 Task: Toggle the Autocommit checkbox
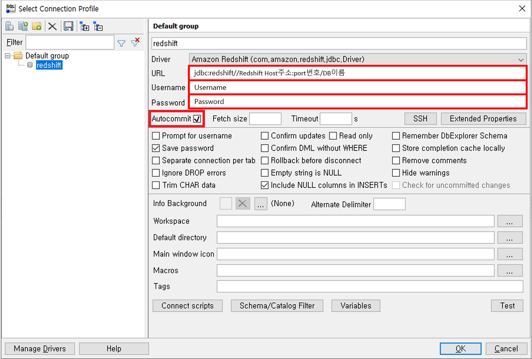click(x=197, y=119)
